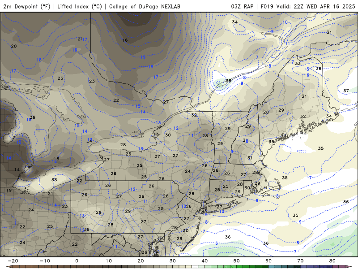The width and height of the screenshot is (358, 269).
Task: Click the black 20 dewpoint value on the map
Action: click(x=14, y=46)
